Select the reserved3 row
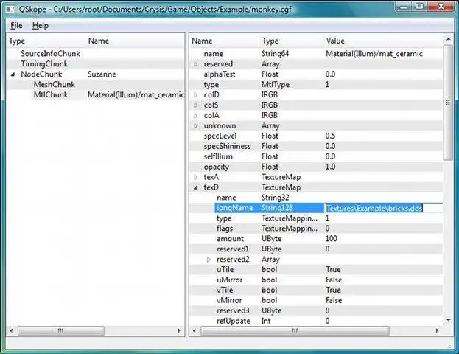 (316, 310)
